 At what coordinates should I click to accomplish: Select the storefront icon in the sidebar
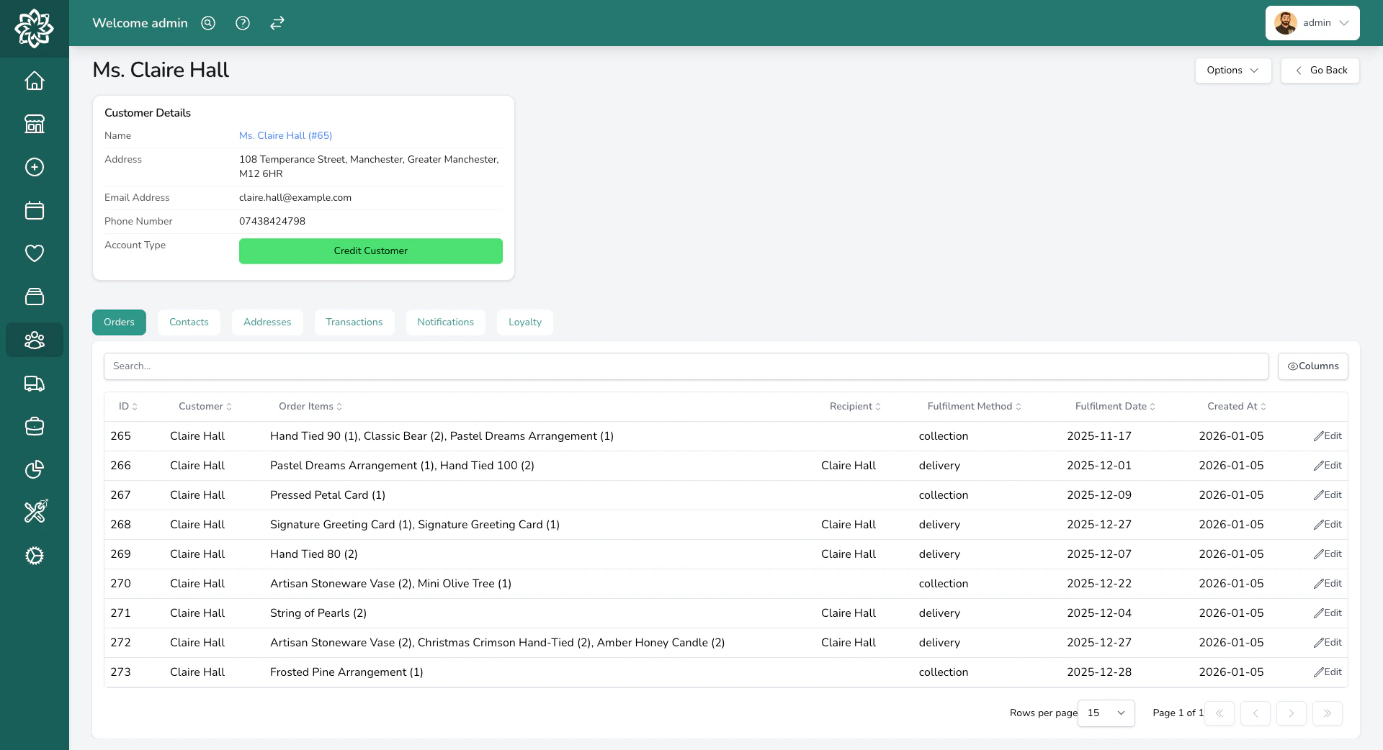(34, 124)
